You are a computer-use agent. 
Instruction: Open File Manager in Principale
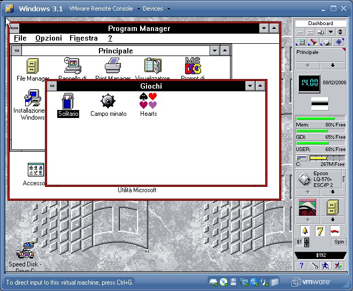32,66
